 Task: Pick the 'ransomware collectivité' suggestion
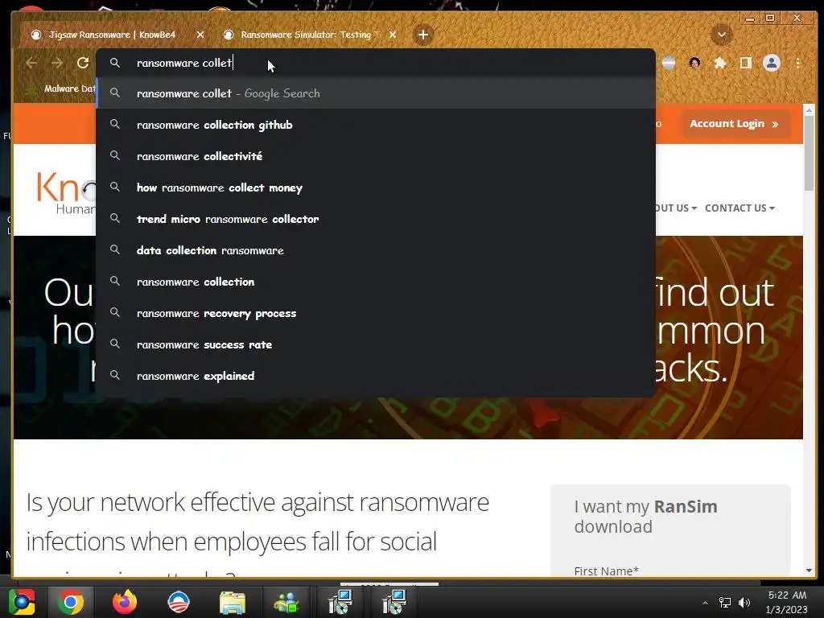coord(376,156)
